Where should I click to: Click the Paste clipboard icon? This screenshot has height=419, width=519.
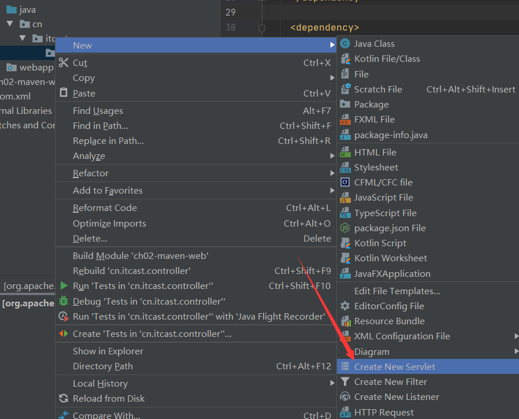click(x=64, y=92)
